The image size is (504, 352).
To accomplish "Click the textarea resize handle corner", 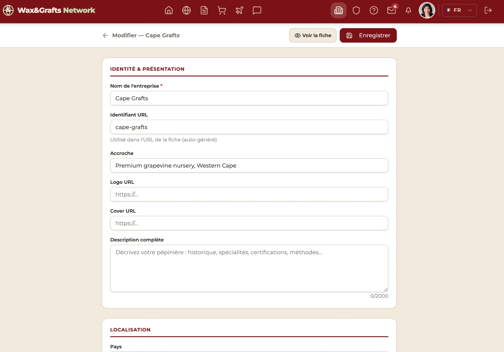I will [386, 289].
